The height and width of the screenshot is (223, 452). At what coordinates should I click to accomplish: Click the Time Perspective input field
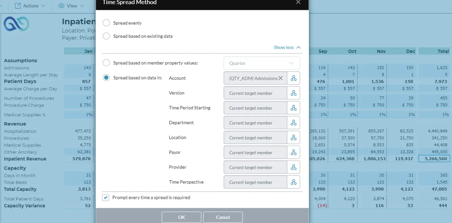(x=256, y=182)
